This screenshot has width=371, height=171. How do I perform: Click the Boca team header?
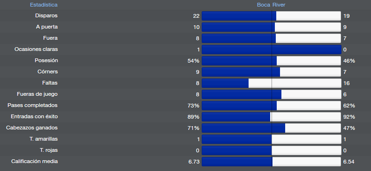(264, 5)
